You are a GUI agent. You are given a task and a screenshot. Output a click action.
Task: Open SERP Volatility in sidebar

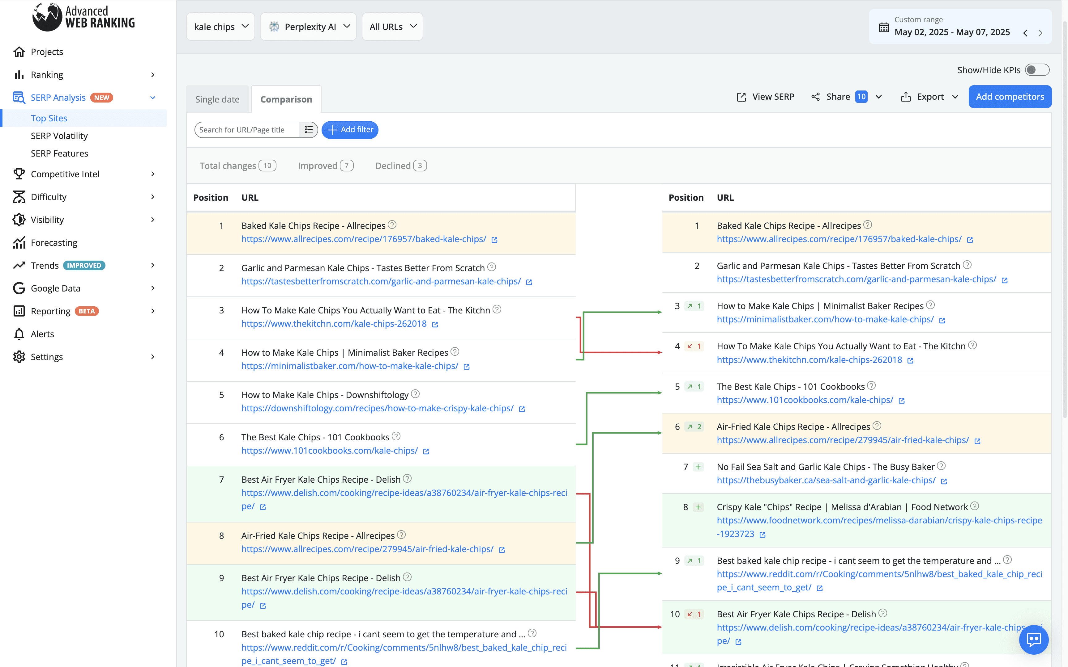click(59, 136)
